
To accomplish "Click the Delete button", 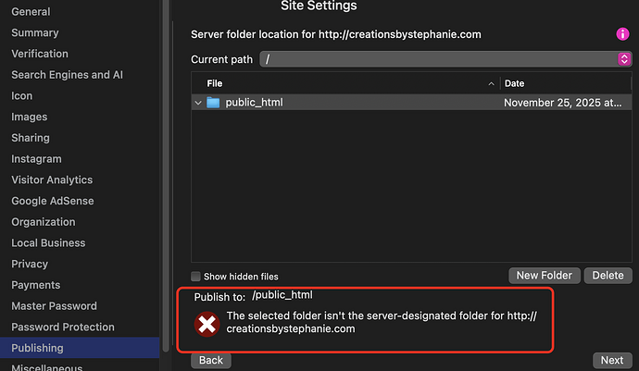I will coord(608,276).
